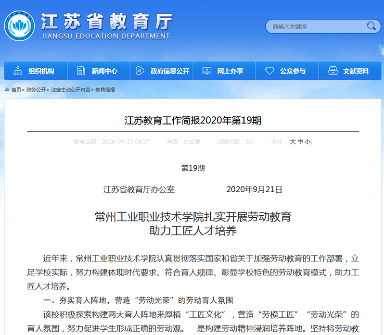Go to 政府信息公开 section
This screenshot has height=335, width=384.
pos(169,71)
